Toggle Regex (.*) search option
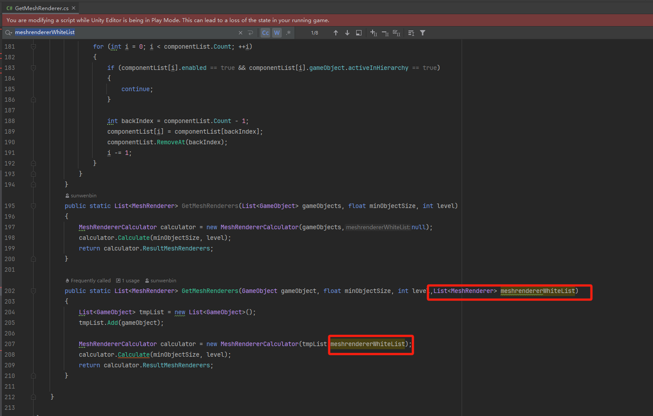 [x=288, y=33]
